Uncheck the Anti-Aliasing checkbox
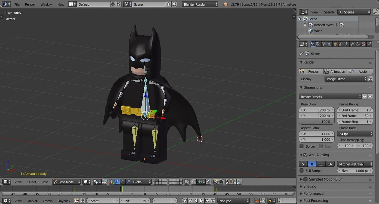 pos(306,155)
